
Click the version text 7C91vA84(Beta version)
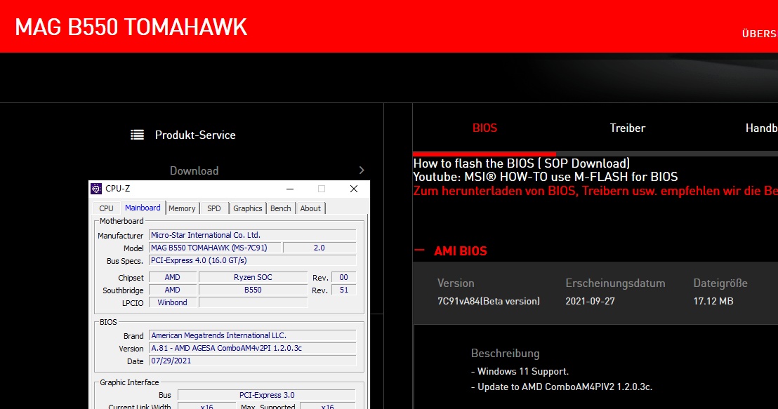(488, 301)
